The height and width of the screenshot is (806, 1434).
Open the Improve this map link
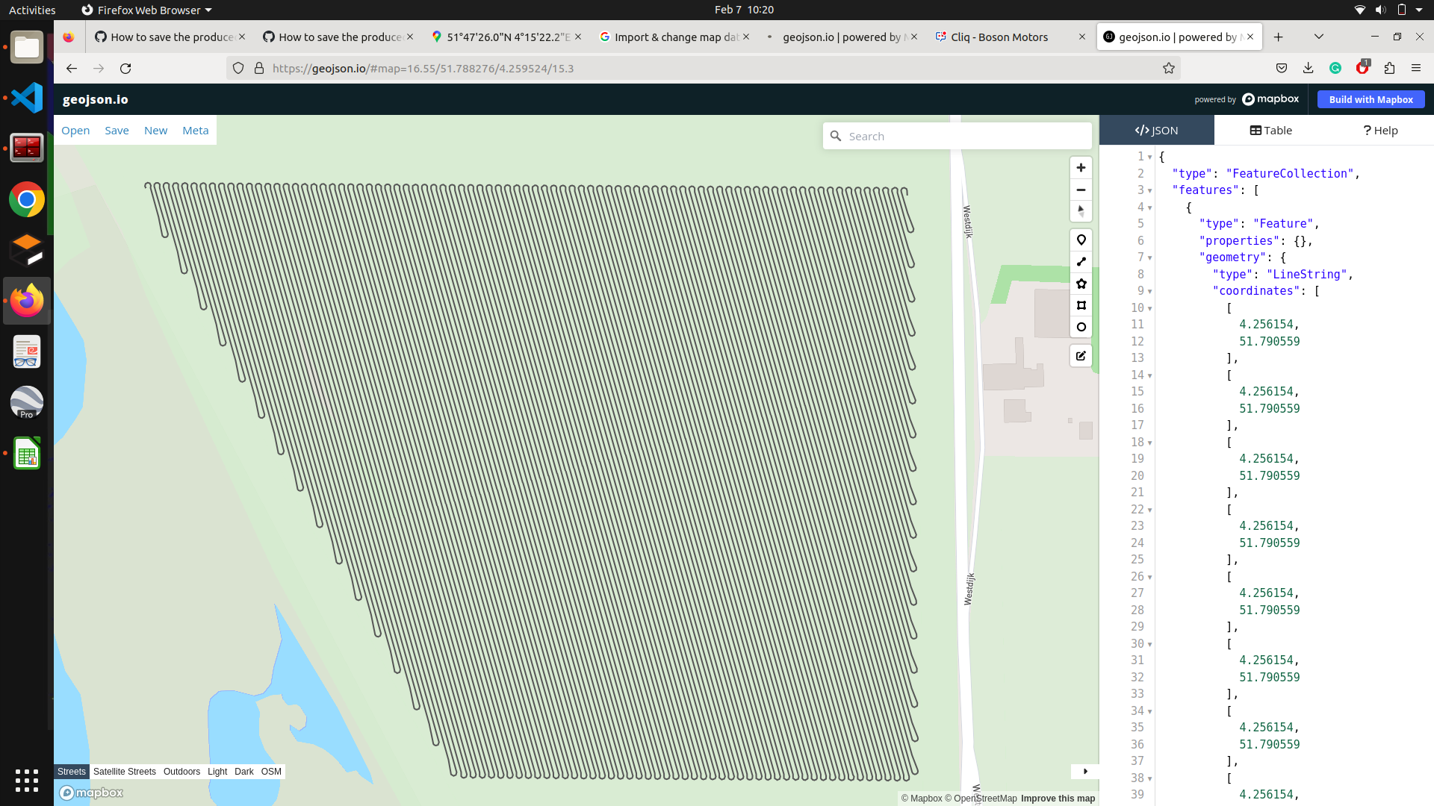[x=1057, y=798]
